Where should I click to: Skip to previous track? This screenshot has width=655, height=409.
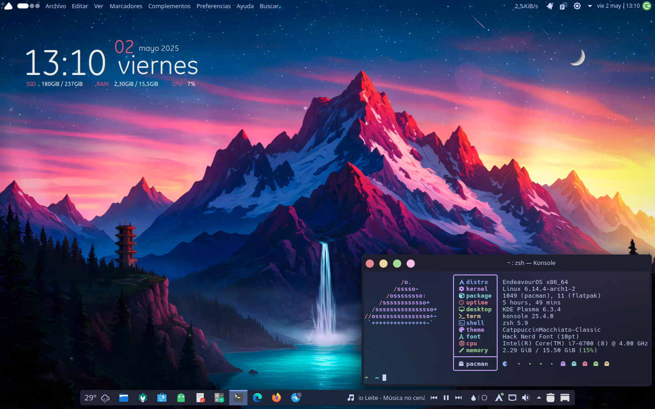point(434,398)
